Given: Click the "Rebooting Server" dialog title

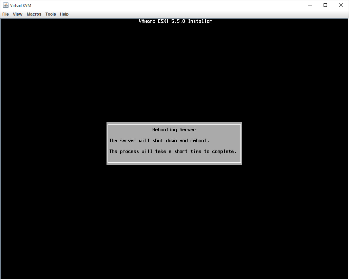Looking at the screenshot, I should coord(174,129).
